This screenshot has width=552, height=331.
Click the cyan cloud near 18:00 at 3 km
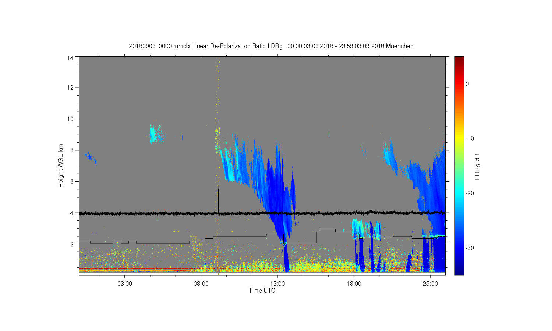pos(358,228)
